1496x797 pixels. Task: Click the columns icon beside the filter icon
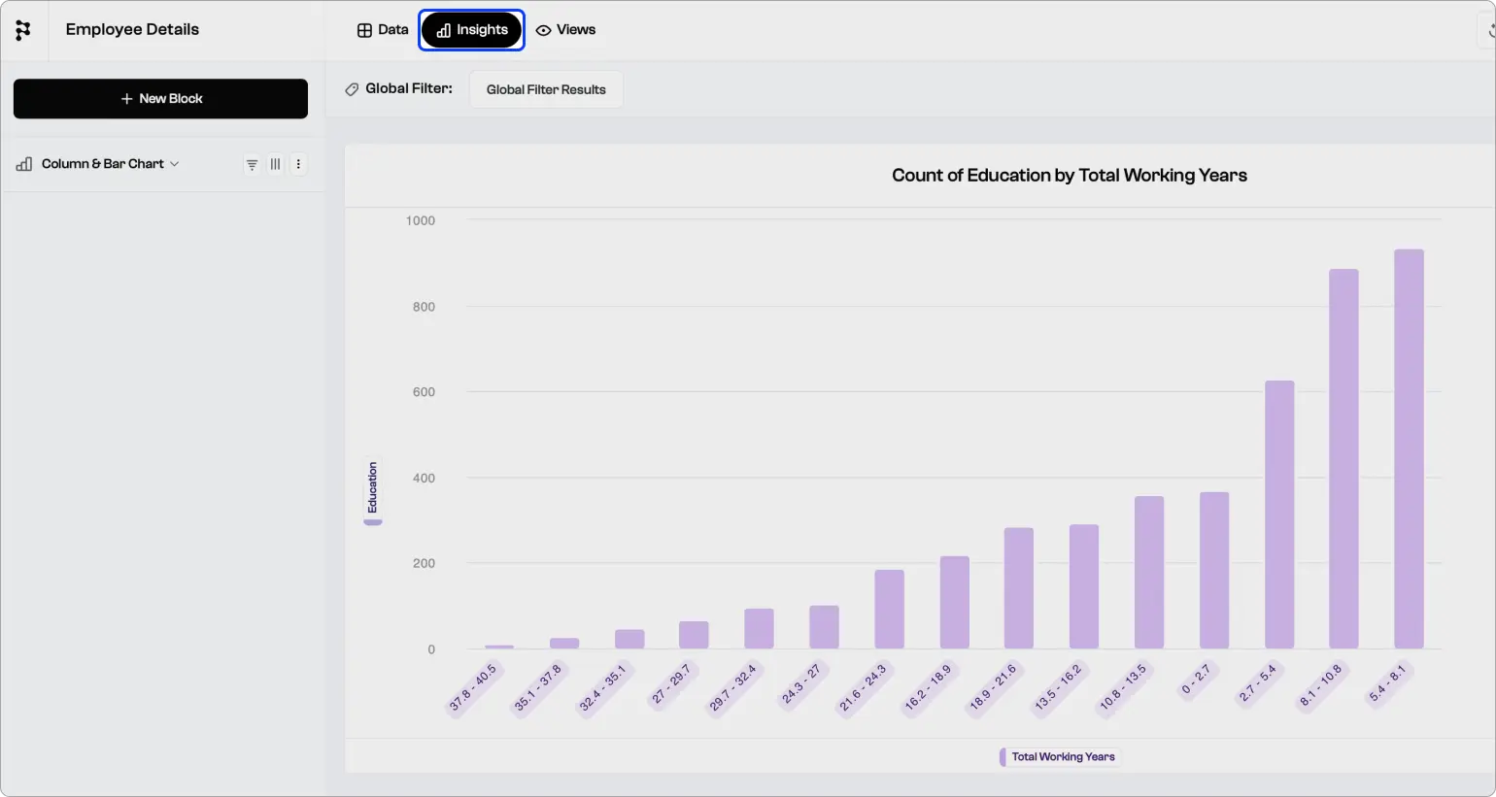coord(275,164)
